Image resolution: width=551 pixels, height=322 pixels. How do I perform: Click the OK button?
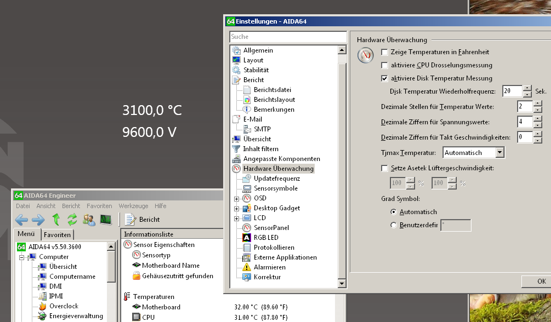click(542, 281)
